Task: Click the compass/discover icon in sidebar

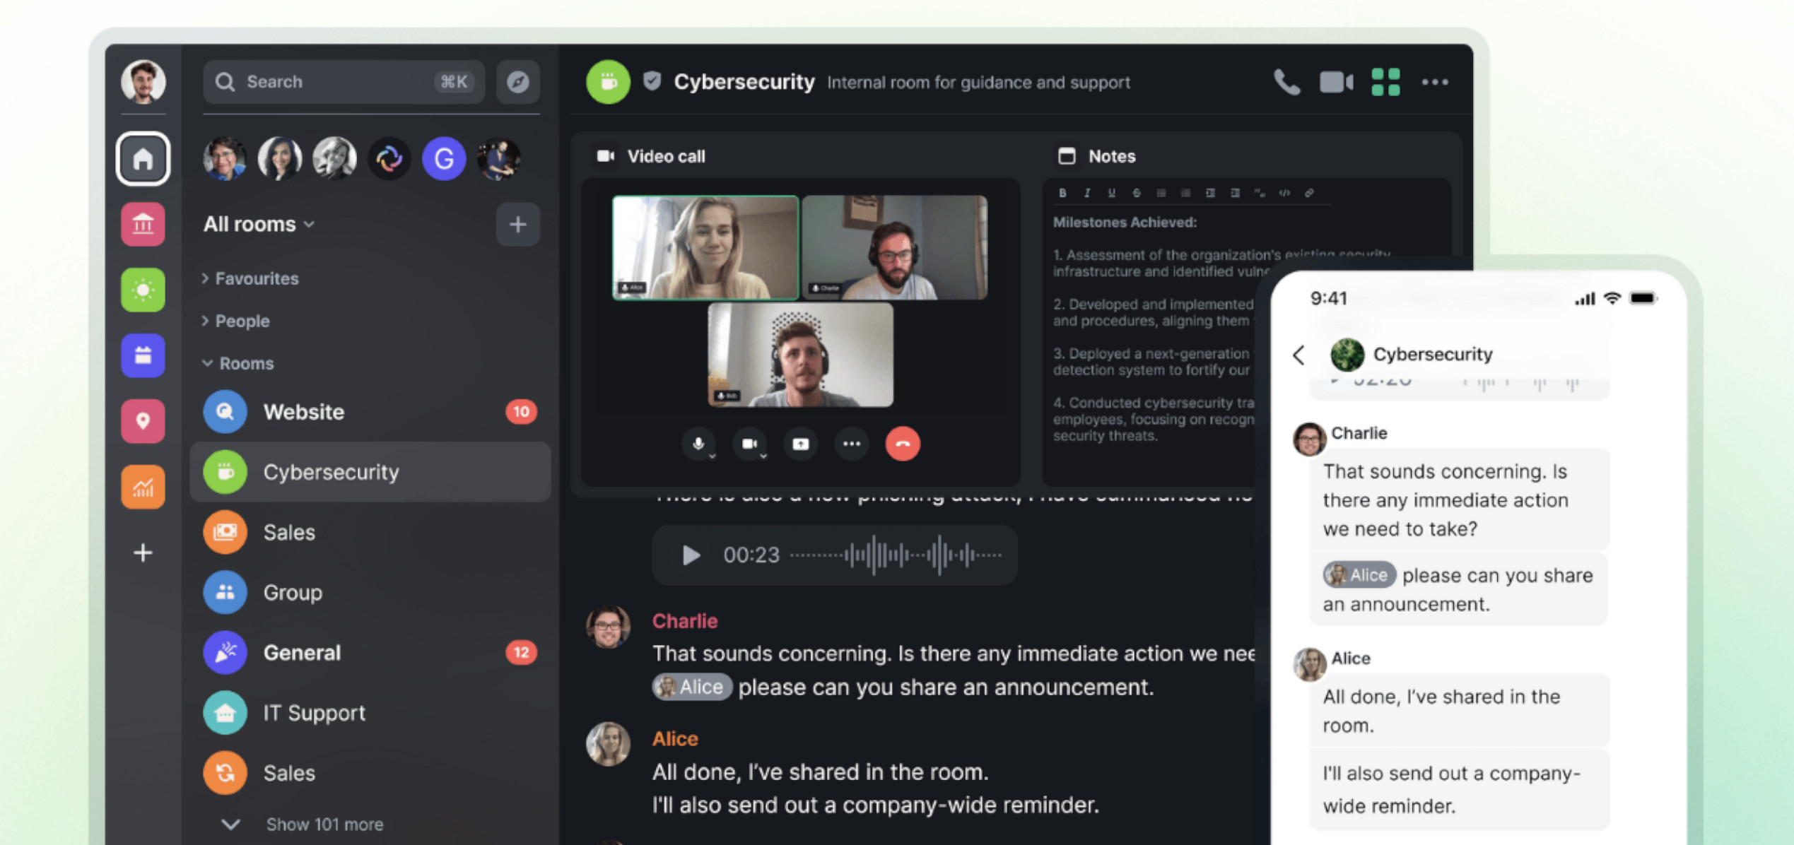Action: tap(516, 80)
